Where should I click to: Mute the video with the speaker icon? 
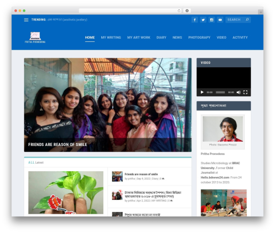pos(238,92)
